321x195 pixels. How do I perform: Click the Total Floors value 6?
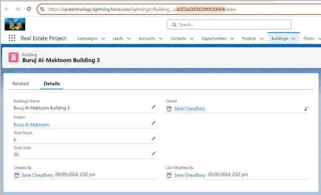pos(15,140)
